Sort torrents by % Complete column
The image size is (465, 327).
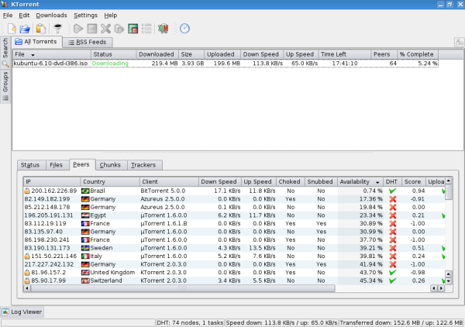pyautogui.click(x=417, y=54)
